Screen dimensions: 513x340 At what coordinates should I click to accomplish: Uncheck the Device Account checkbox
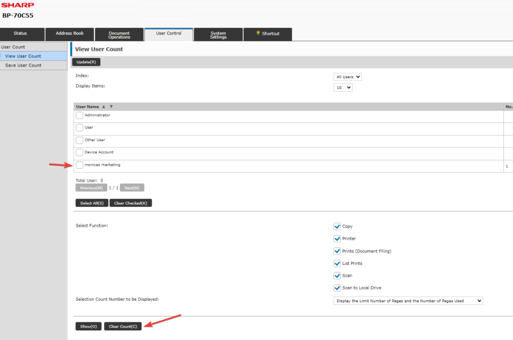[79, 152]
